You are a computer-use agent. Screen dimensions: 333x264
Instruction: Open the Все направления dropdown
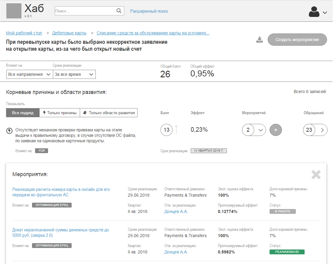tap(29, 74)
